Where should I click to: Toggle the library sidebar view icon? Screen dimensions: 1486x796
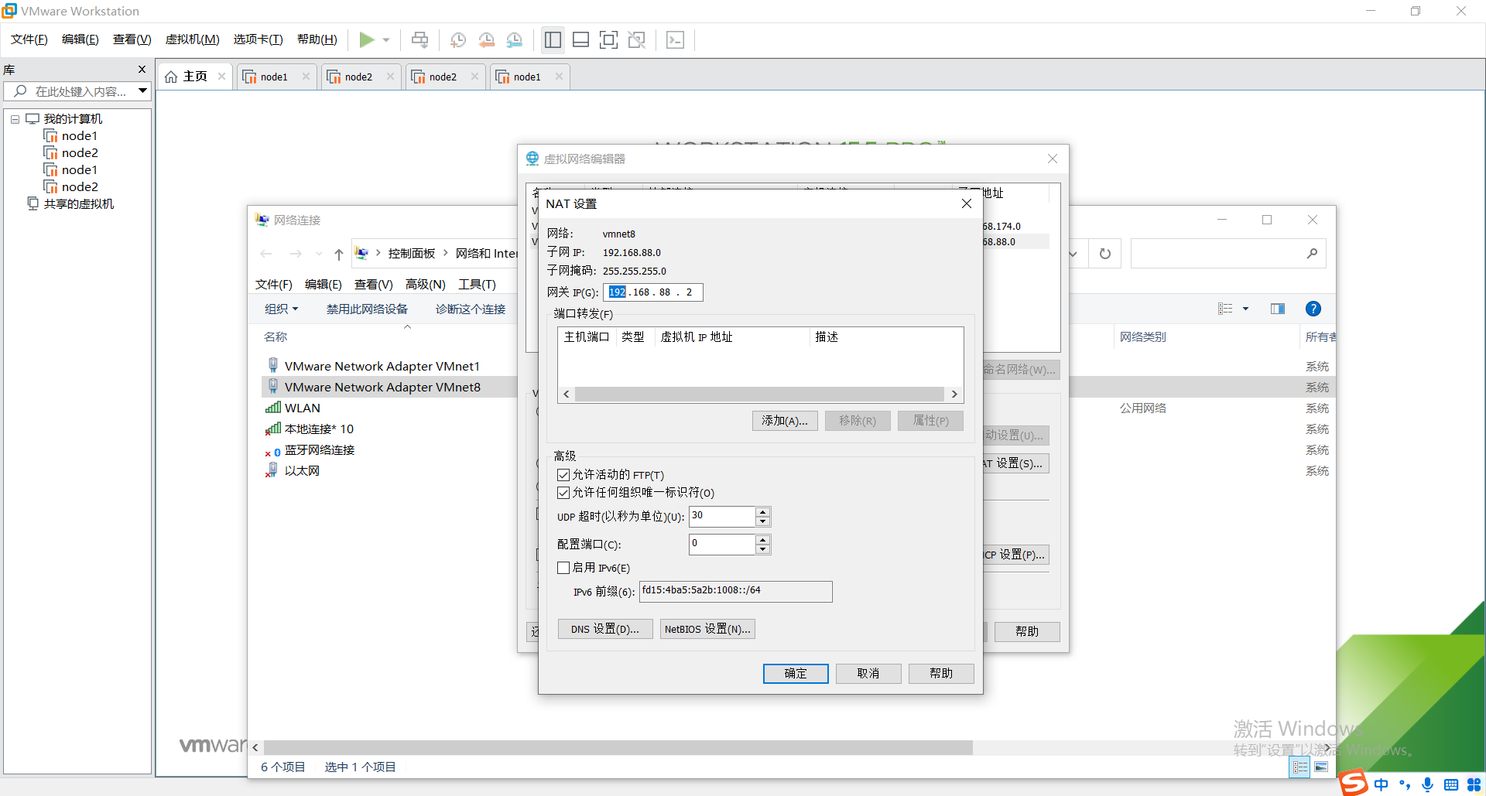[x=553, y=39]
